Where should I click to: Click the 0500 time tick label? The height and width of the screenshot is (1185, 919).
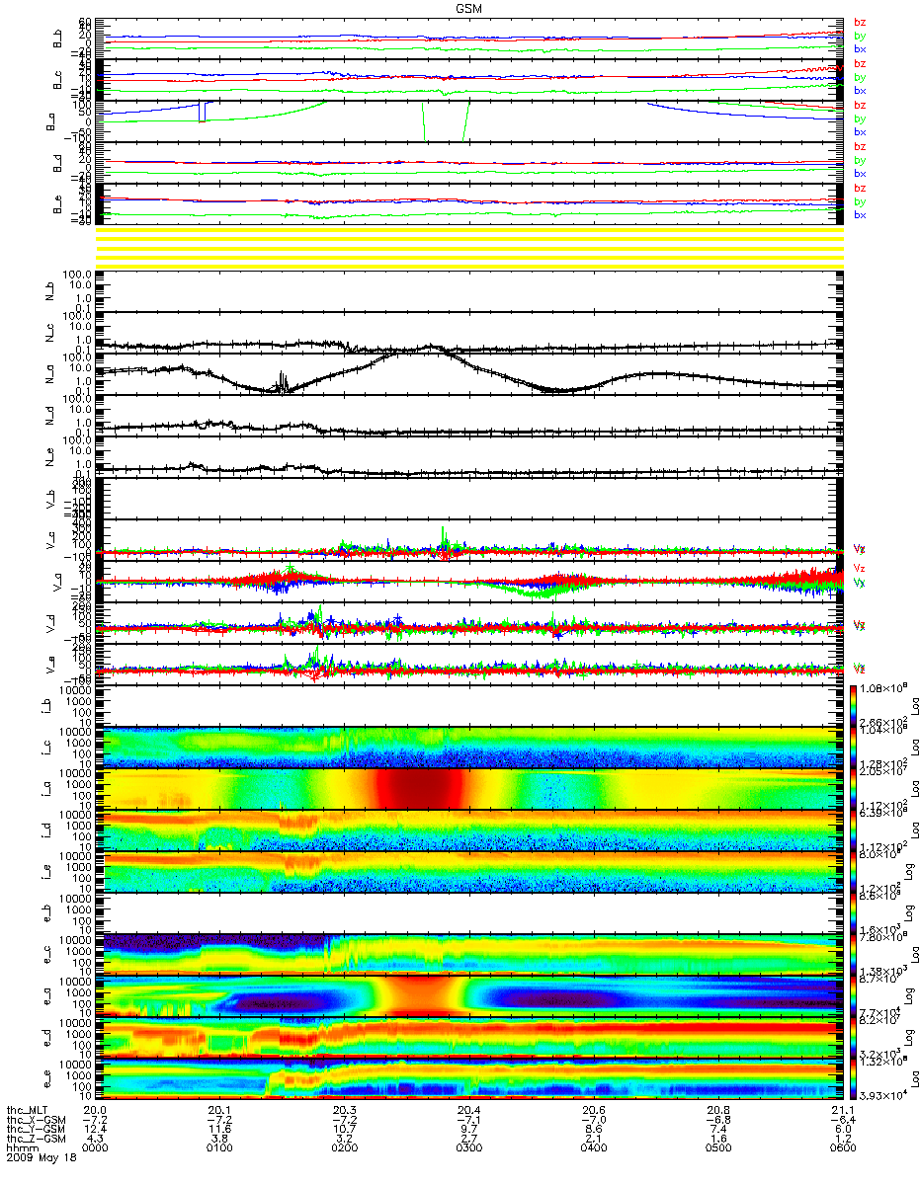click(717, 1148)
